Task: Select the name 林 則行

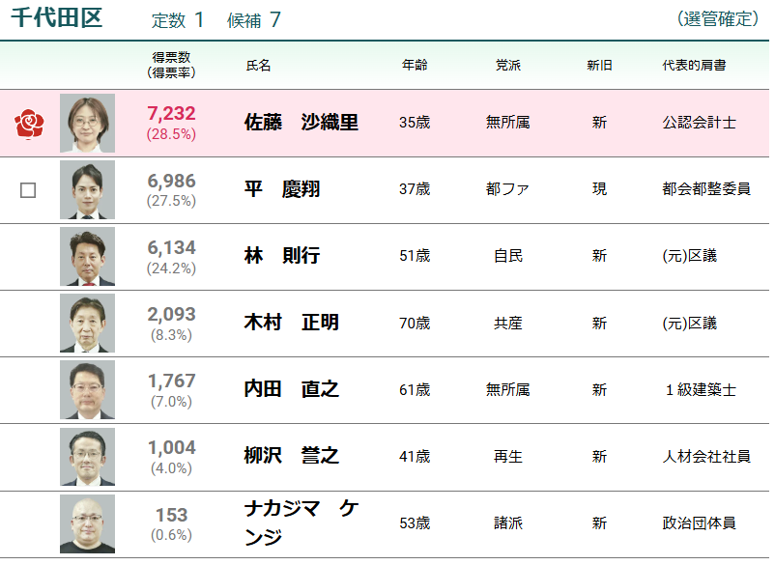Action: tap(282, 255)
